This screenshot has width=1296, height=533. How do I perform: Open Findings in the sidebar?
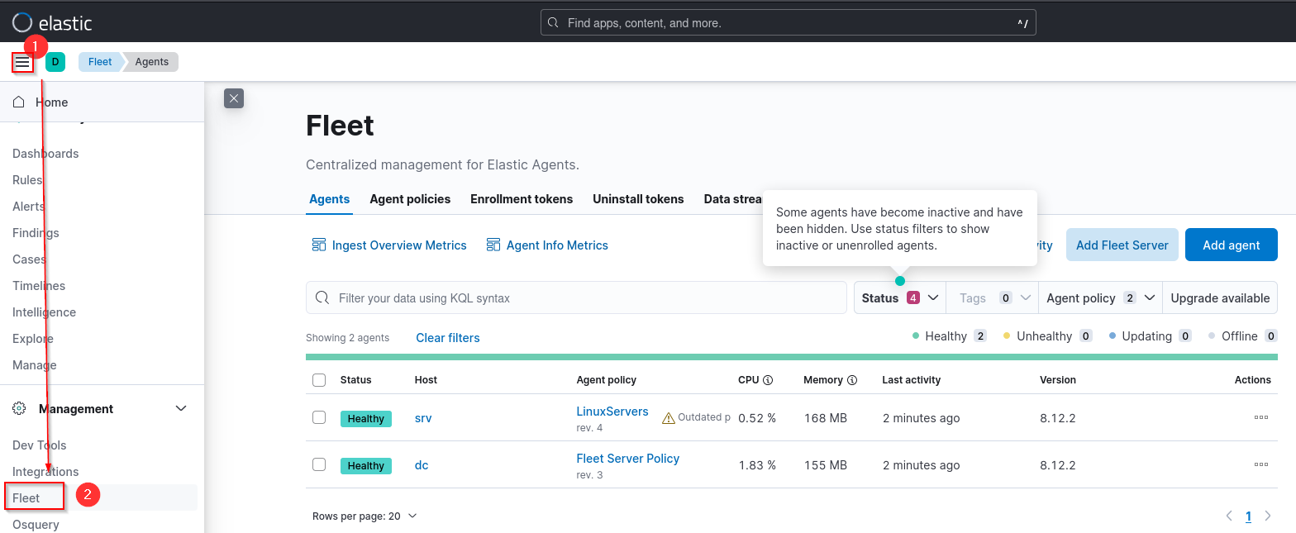pyautogui.click(x=36, y=233)
